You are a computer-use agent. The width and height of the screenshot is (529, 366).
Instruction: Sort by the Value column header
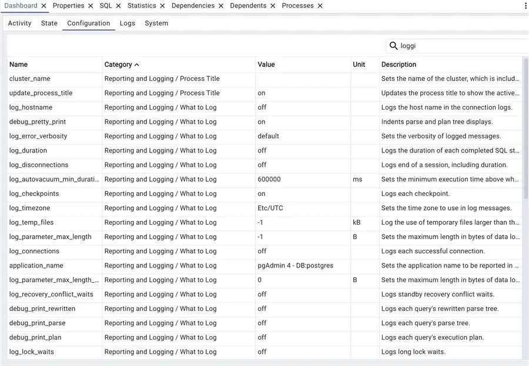click(x=266, y=64)
